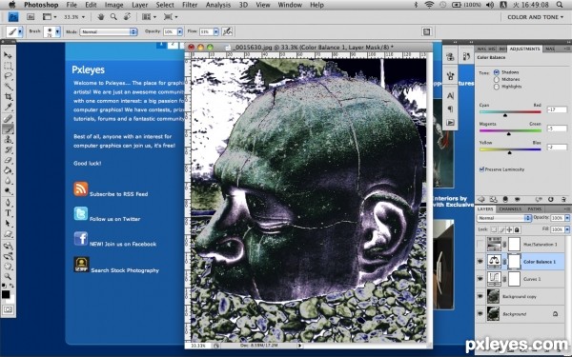
Task: Select the Zoom tool in toolbox
Action: click(8, 277)
